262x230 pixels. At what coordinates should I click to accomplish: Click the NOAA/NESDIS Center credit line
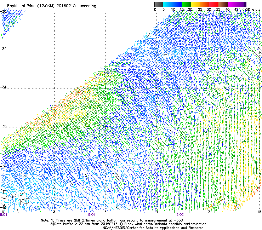153,228
